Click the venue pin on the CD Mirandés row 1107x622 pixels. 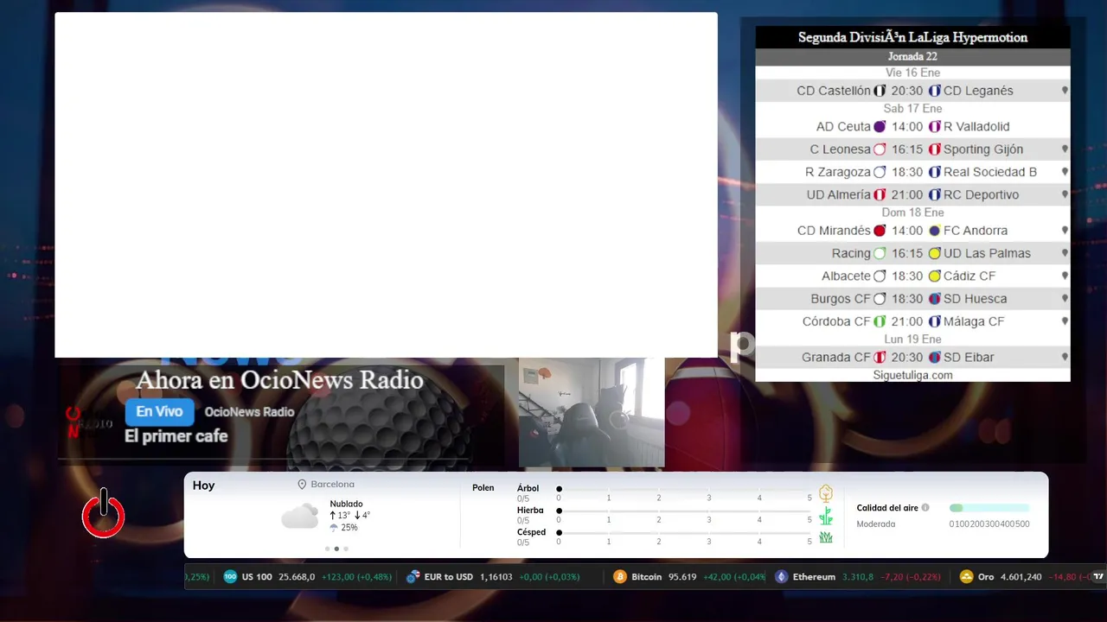[1065, 231]
